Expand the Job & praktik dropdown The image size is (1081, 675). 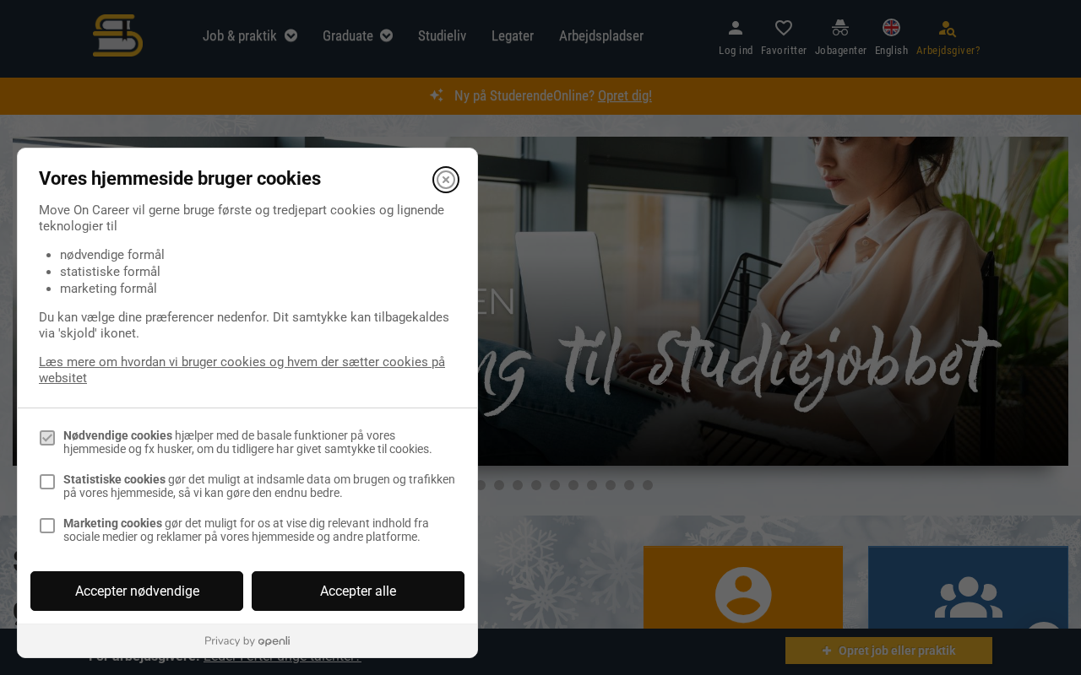coord(250,35)
